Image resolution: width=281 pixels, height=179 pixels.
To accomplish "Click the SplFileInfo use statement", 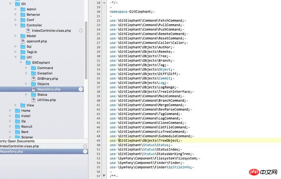I will (151, 167).
